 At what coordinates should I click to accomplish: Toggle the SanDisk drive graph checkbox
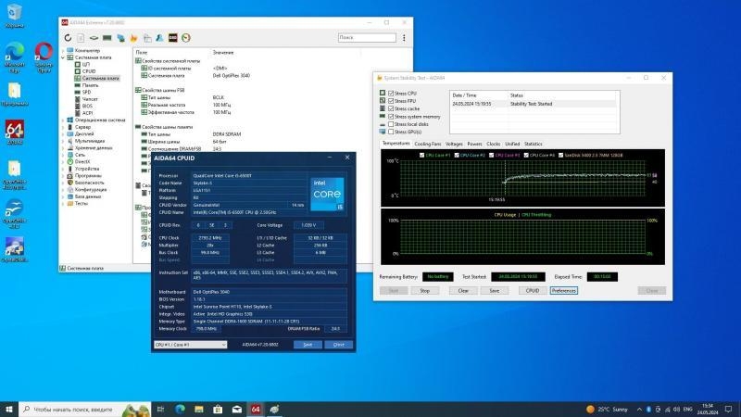[561, 155]
